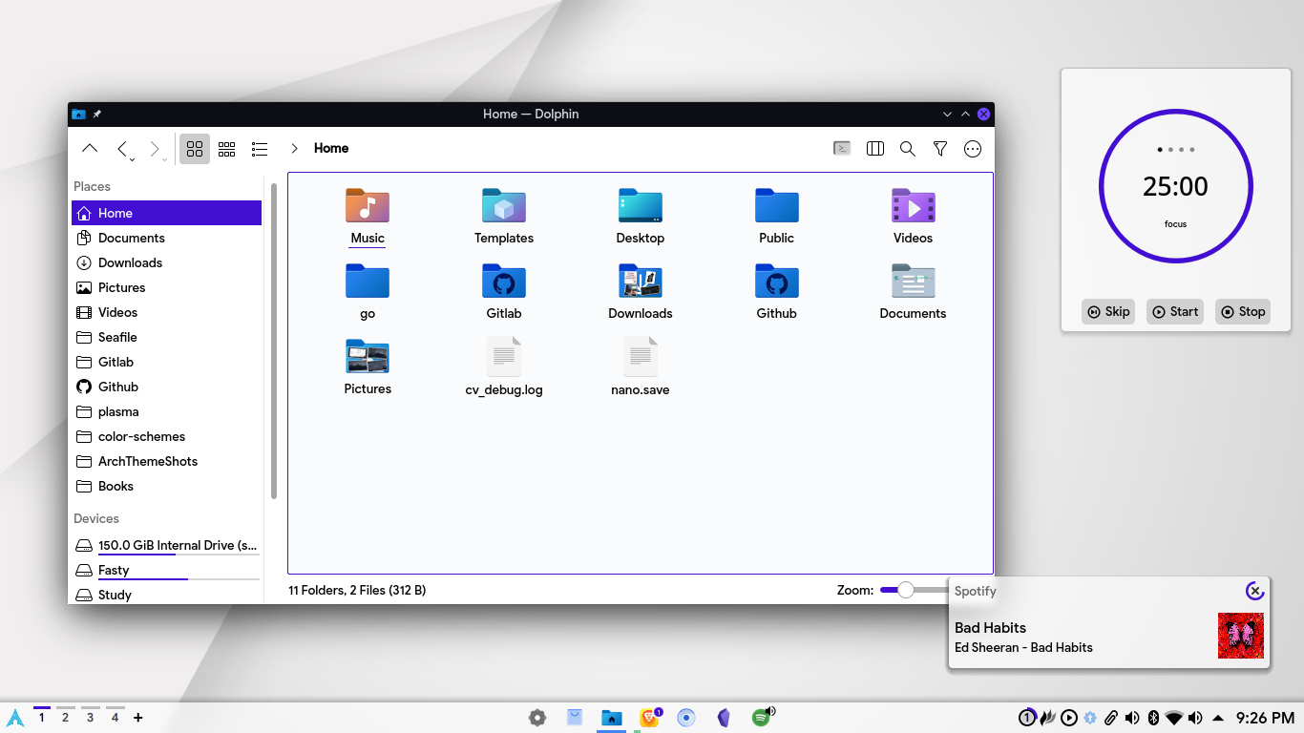Open Spotify from the taskbar
The height and width of the screenshot is (733, 1304).
click(761, 718)
